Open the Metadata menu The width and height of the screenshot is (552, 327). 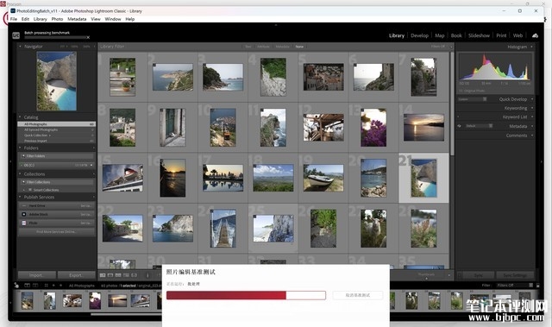(x=77, y=19)
